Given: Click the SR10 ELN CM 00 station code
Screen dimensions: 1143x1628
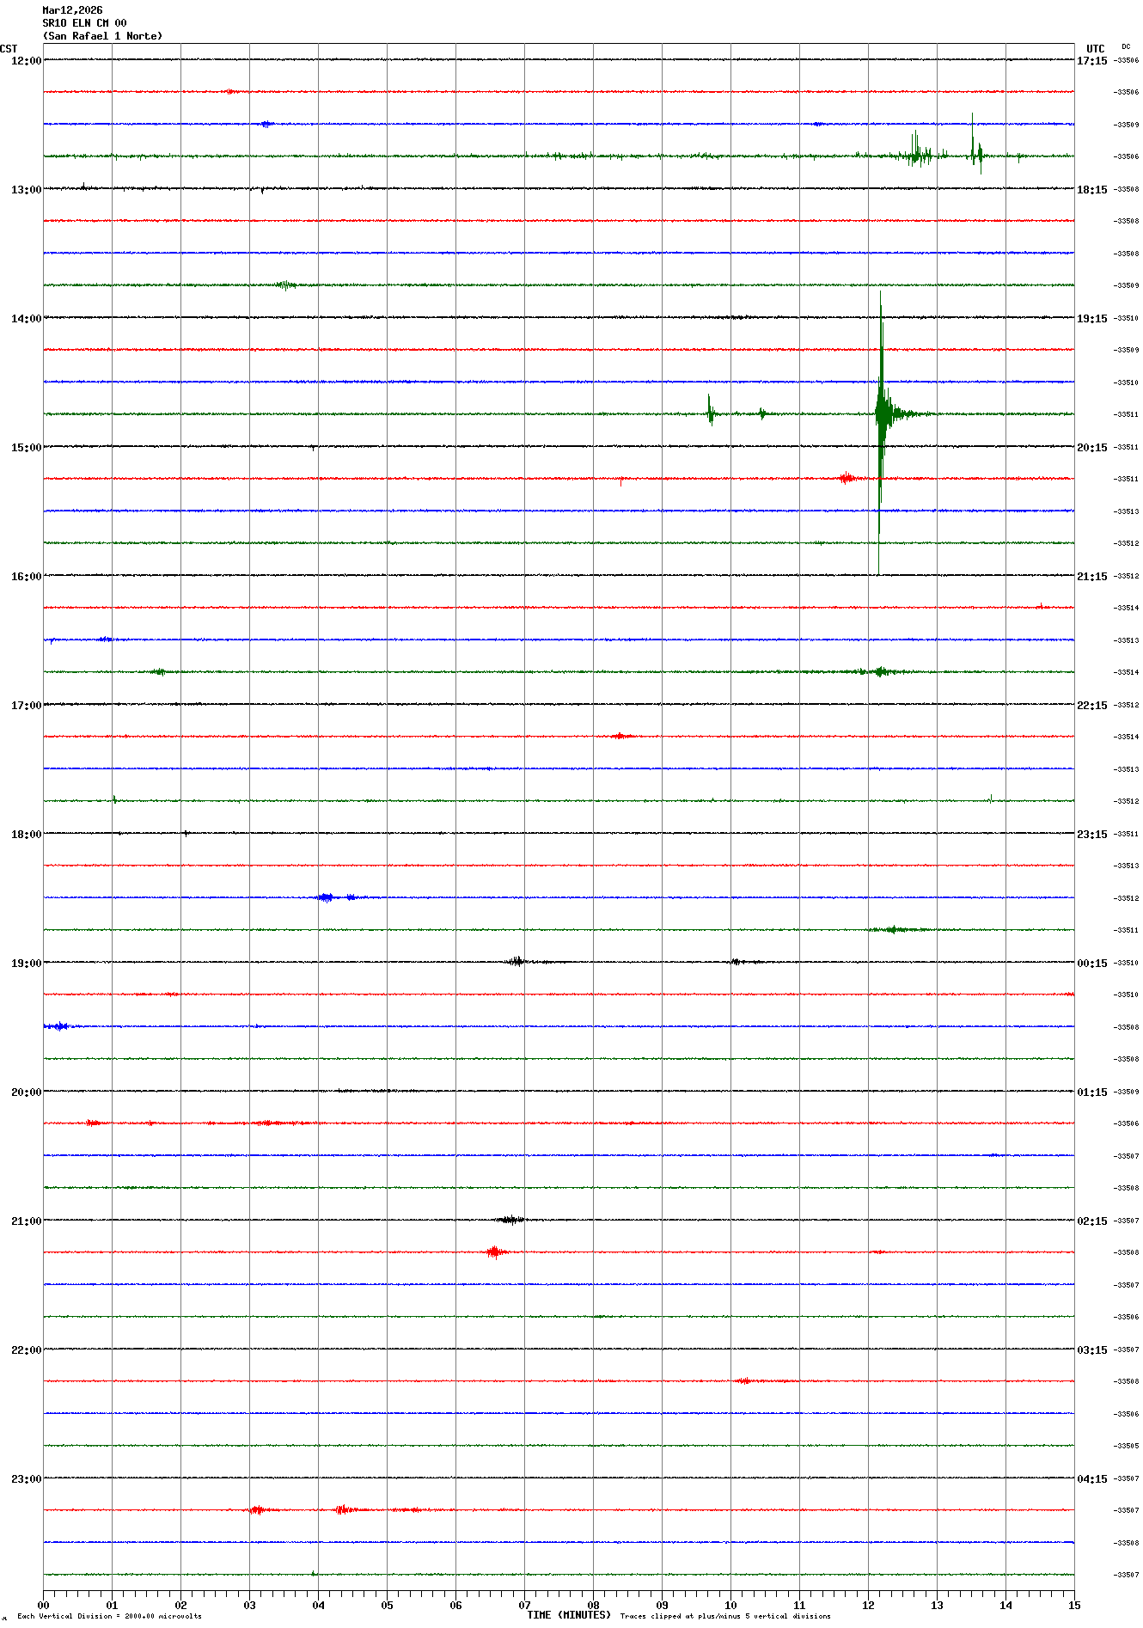Looking at the screenshot, I should tap(84, 23).
